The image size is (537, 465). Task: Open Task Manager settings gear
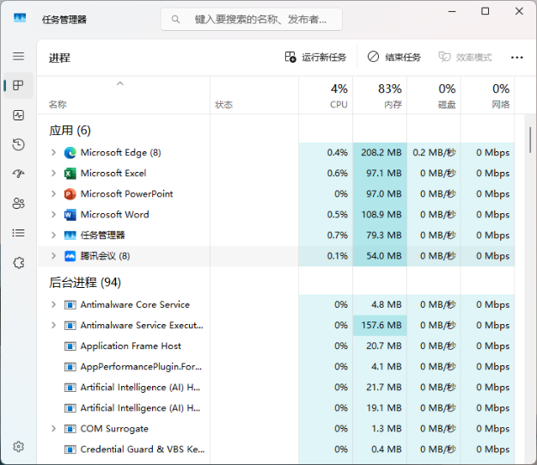point(18,447)
